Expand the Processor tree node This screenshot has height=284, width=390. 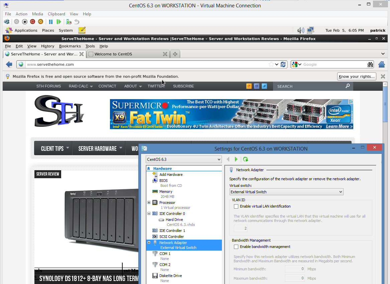click(x=149, y=203)
